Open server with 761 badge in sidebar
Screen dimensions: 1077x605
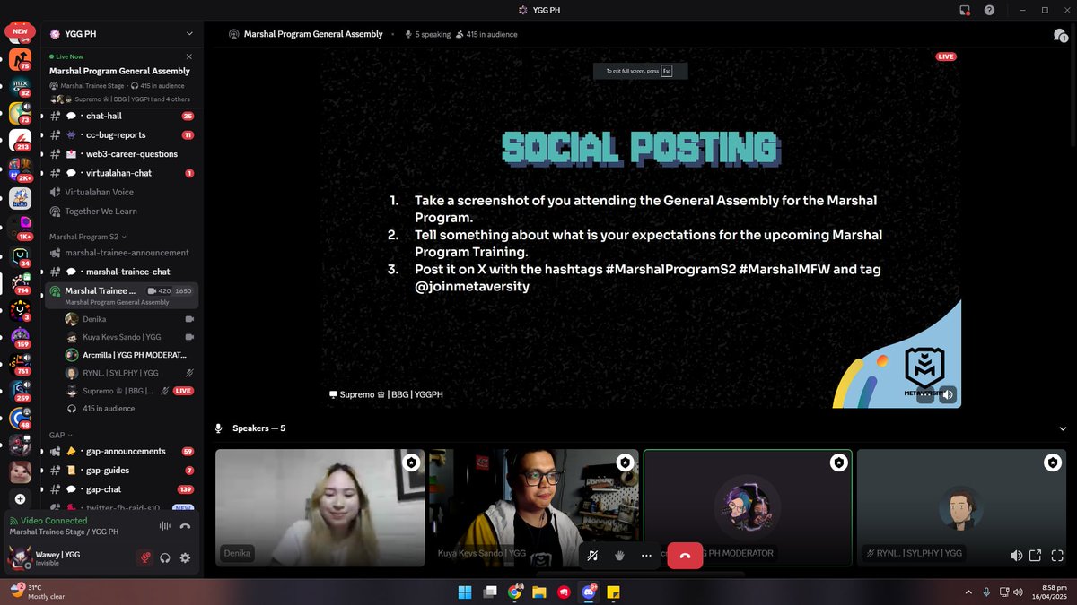(20, 364)
